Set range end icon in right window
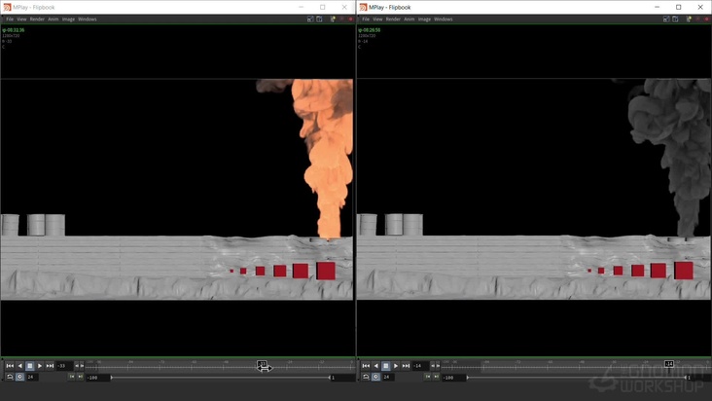Image resolution: width=712 pixels, height=401 pixels. pyautogui.click(x=437, y=377)
